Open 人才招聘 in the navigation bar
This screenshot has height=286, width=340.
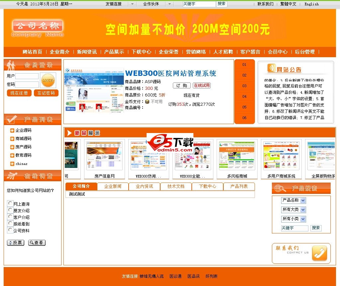click(x=223, y=52)
